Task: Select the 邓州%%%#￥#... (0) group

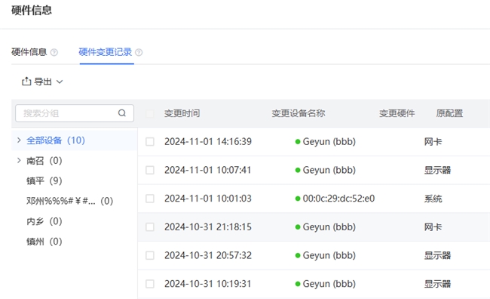Action: click(x=69, y=201)
